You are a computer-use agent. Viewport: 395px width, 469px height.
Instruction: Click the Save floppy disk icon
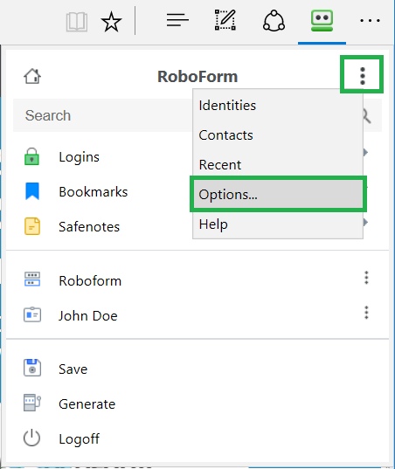32,368
